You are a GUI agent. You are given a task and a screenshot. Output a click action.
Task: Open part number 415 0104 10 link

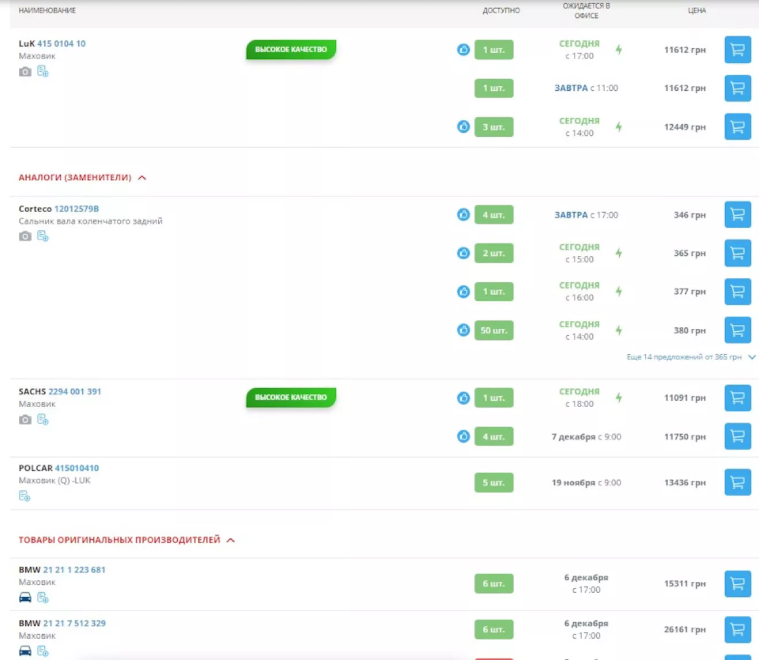[x=62, y=44]
